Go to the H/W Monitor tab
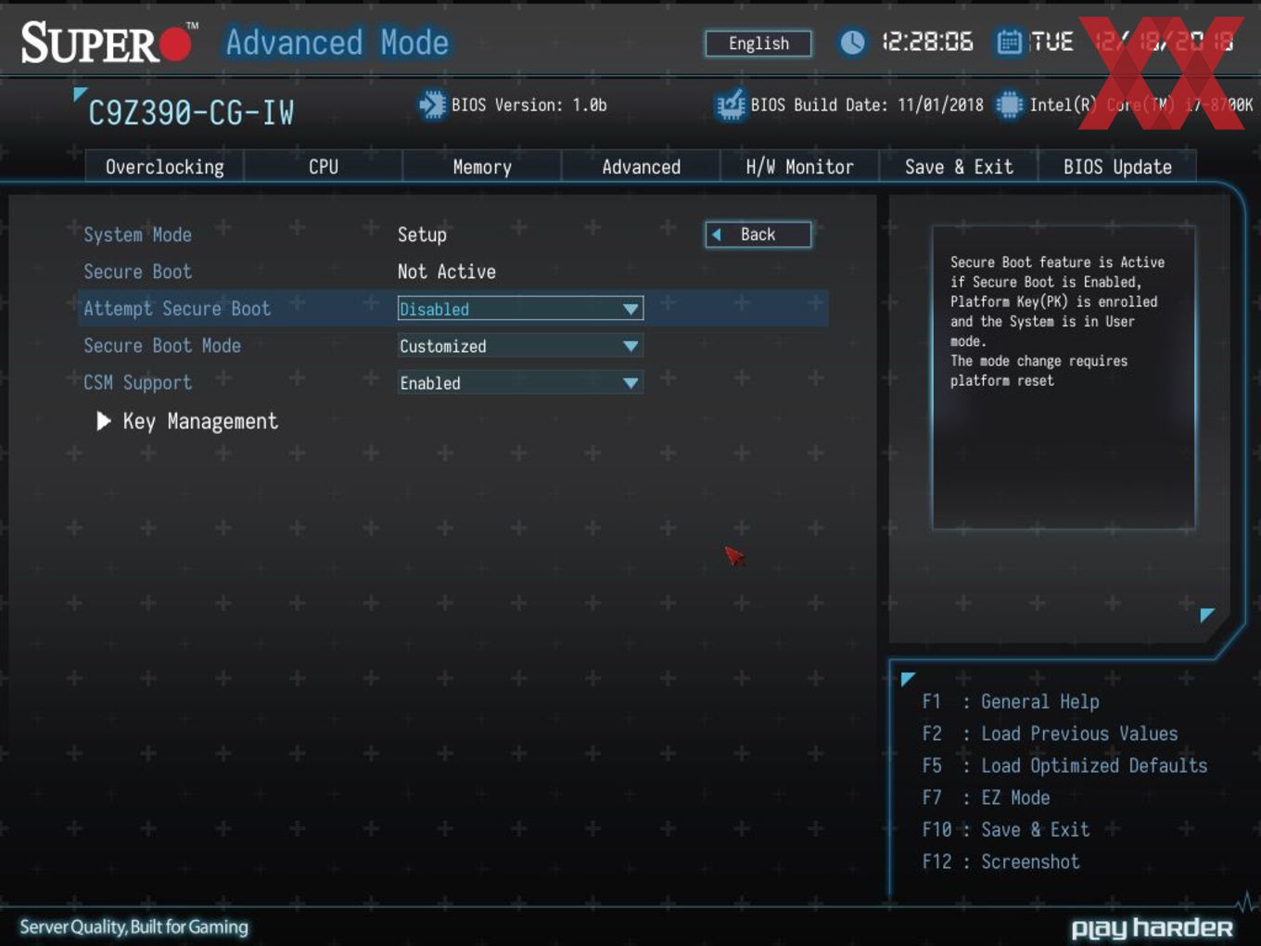 tap(799, 167)
